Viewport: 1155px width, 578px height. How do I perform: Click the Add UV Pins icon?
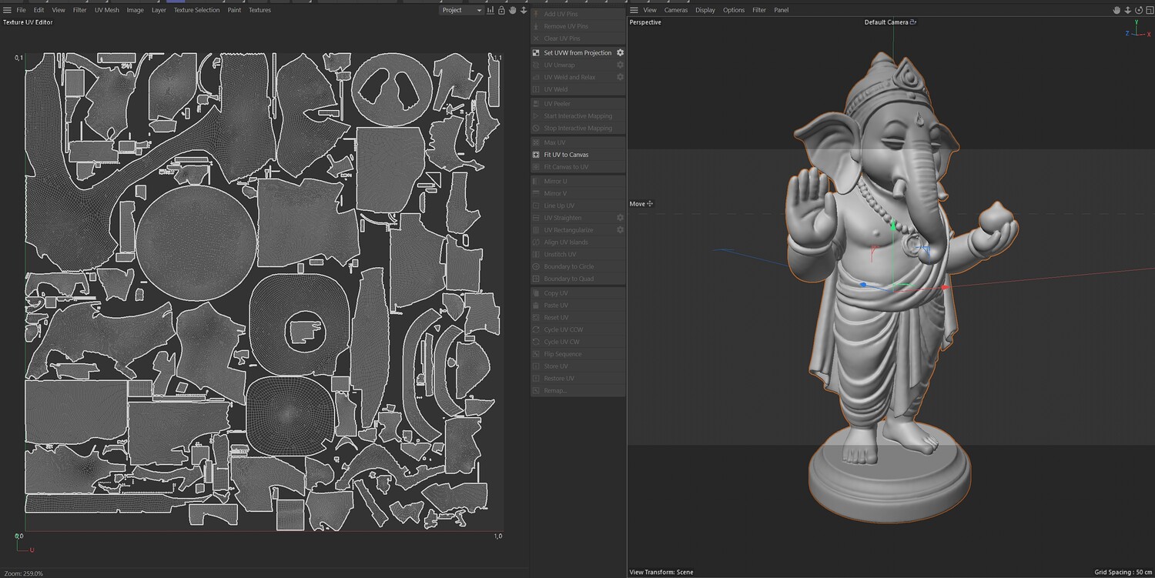(x=537, y=14)
